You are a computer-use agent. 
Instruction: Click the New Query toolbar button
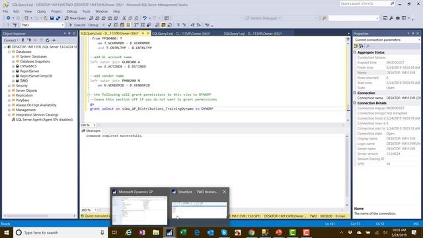(75, 18)
